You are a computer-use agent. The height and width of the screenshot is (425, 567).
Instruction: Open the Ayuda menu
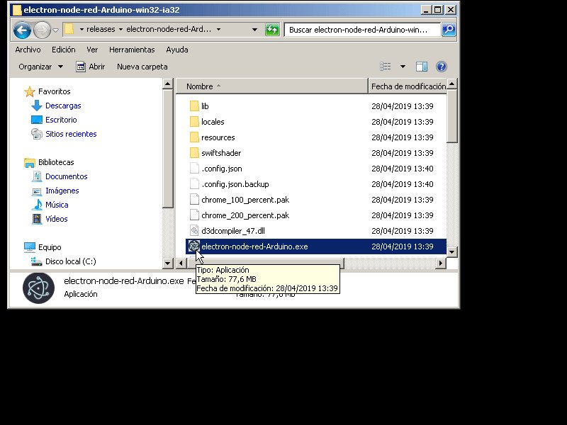(176, 50)
